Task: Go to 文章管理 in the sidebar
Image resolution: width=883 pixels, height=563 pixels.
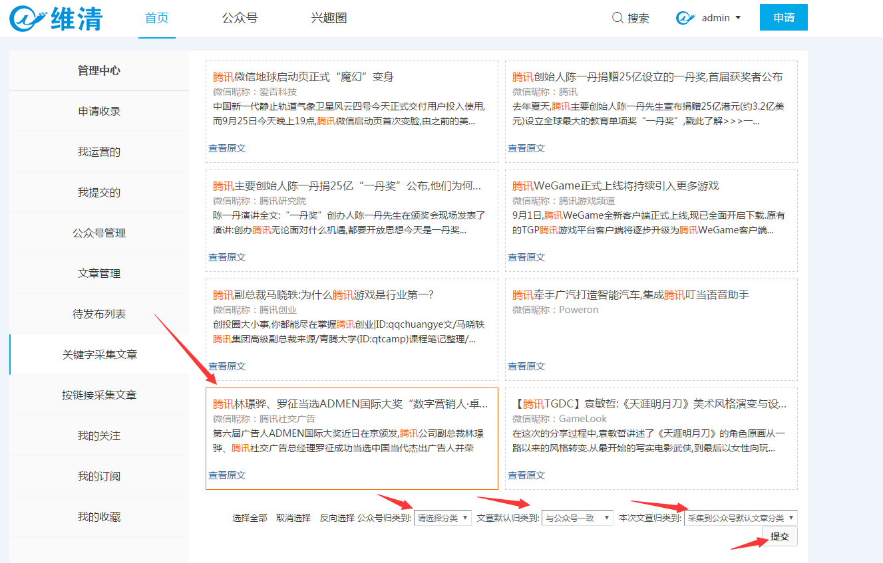Action: pyautogui.click(x=99, y=273)
